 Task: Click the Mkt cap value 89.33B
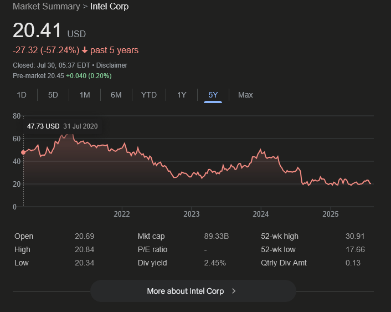(217, 236)
